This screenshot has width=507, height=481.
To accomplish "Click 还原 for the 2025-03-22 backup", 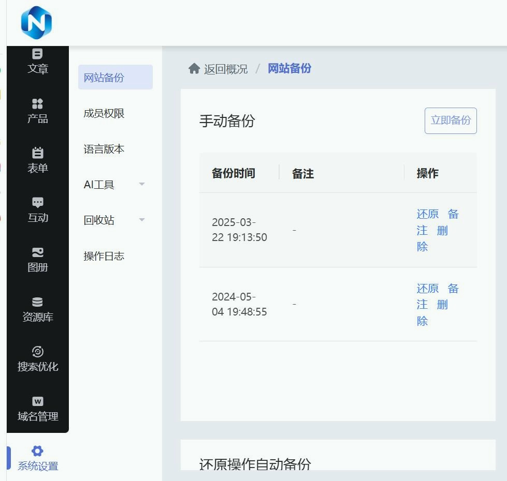I will pyautogui.click(x=427, y=214).
